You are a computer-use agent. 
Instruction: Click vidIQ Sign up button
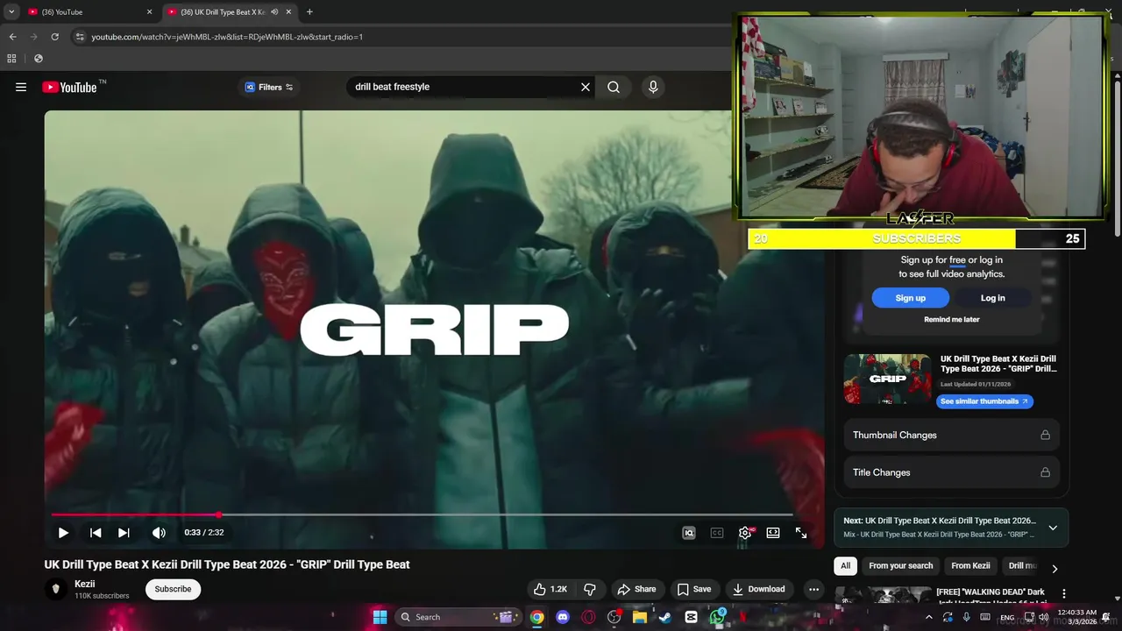click(910, 298)
